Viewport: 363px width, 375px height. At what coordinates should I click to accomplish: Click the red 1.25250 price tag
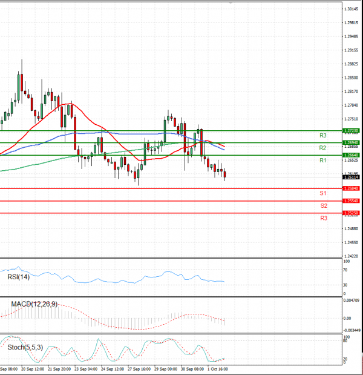click(351, 213)
